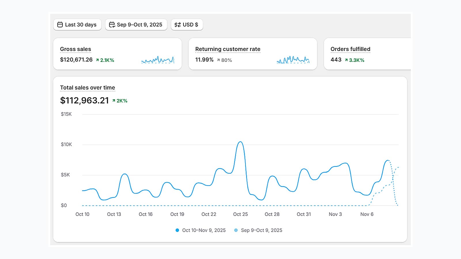Click the 443 orders fulfilled value
This screenshot has width=461, height=259.
tap(336, 60)
